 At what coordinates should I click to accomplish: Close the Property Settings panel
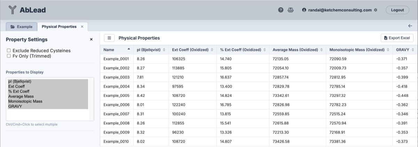click(91, 40)
